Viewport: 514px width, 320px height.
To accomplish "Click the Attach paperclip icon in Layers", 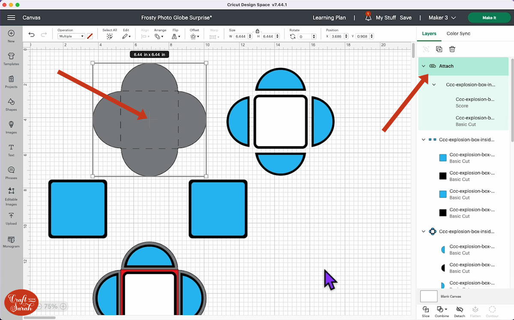I will [x=432, y=66].
